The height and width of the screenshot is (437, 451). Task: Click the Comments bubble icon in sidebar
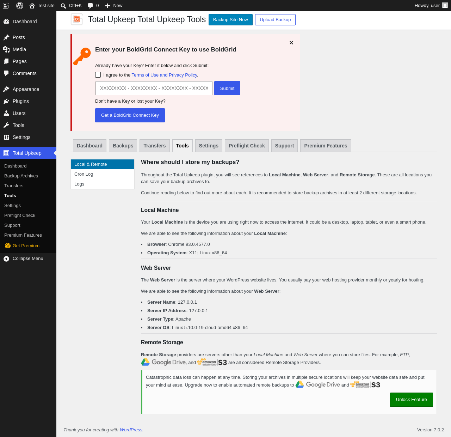point(6,73)
